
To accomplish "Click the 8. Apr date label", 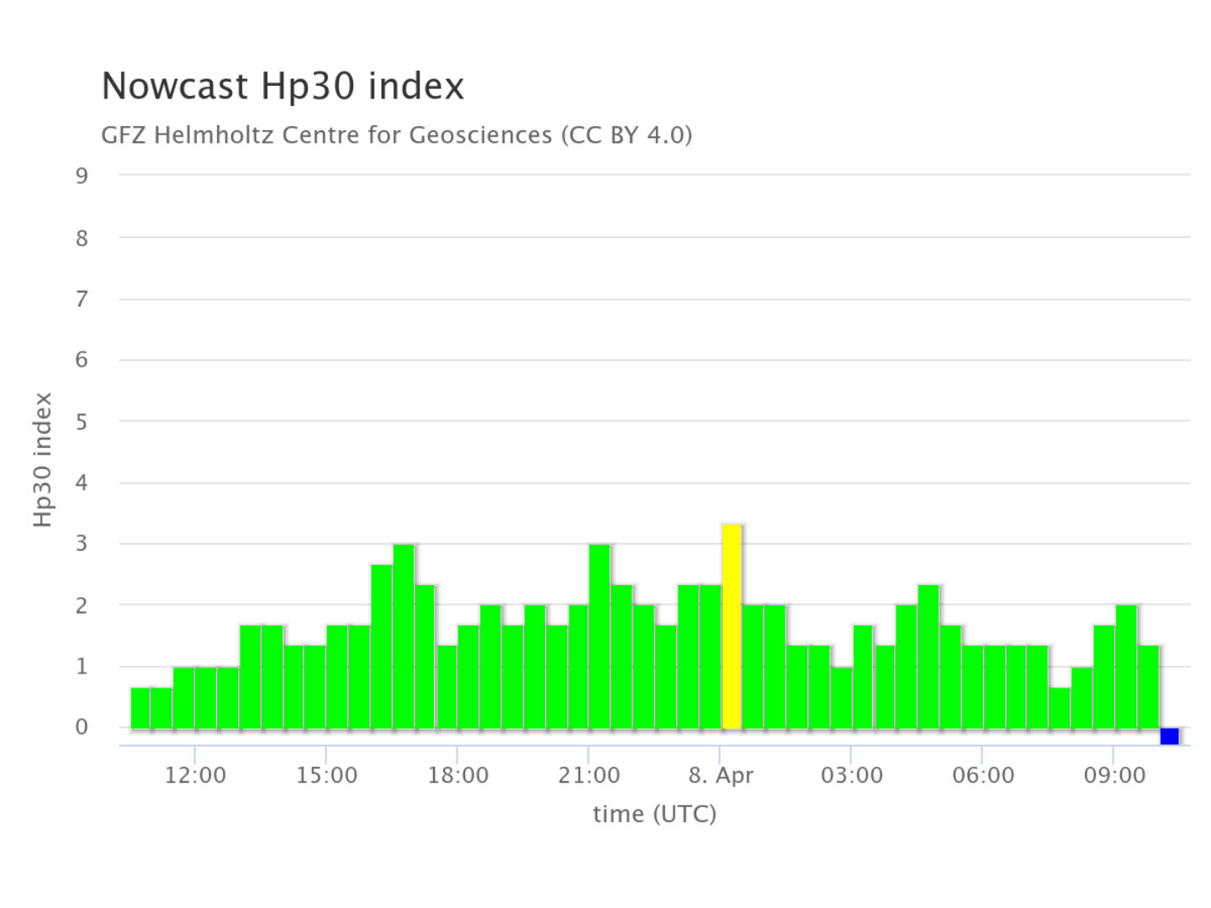I will pyautogui.click(x=721, y=775).
